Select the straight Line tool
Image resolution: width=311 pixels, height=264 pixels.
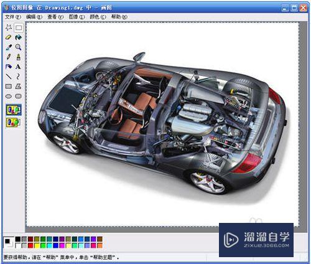click(9, 77)
